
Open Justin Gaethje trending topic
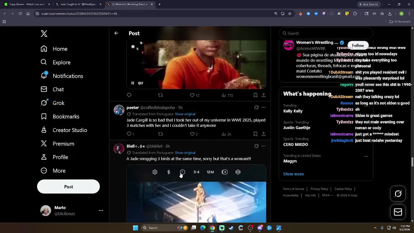pos(326,125)
